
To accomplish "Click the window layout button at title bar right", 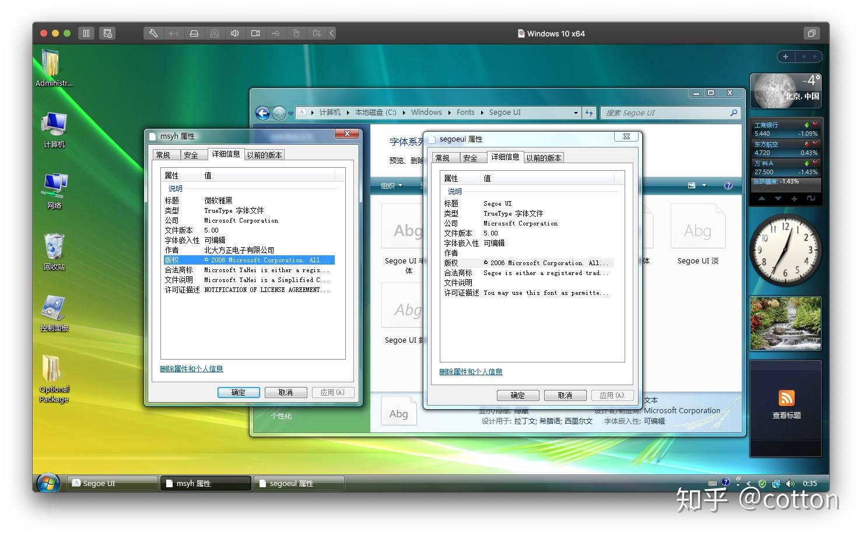I will (x=811, y=33).
